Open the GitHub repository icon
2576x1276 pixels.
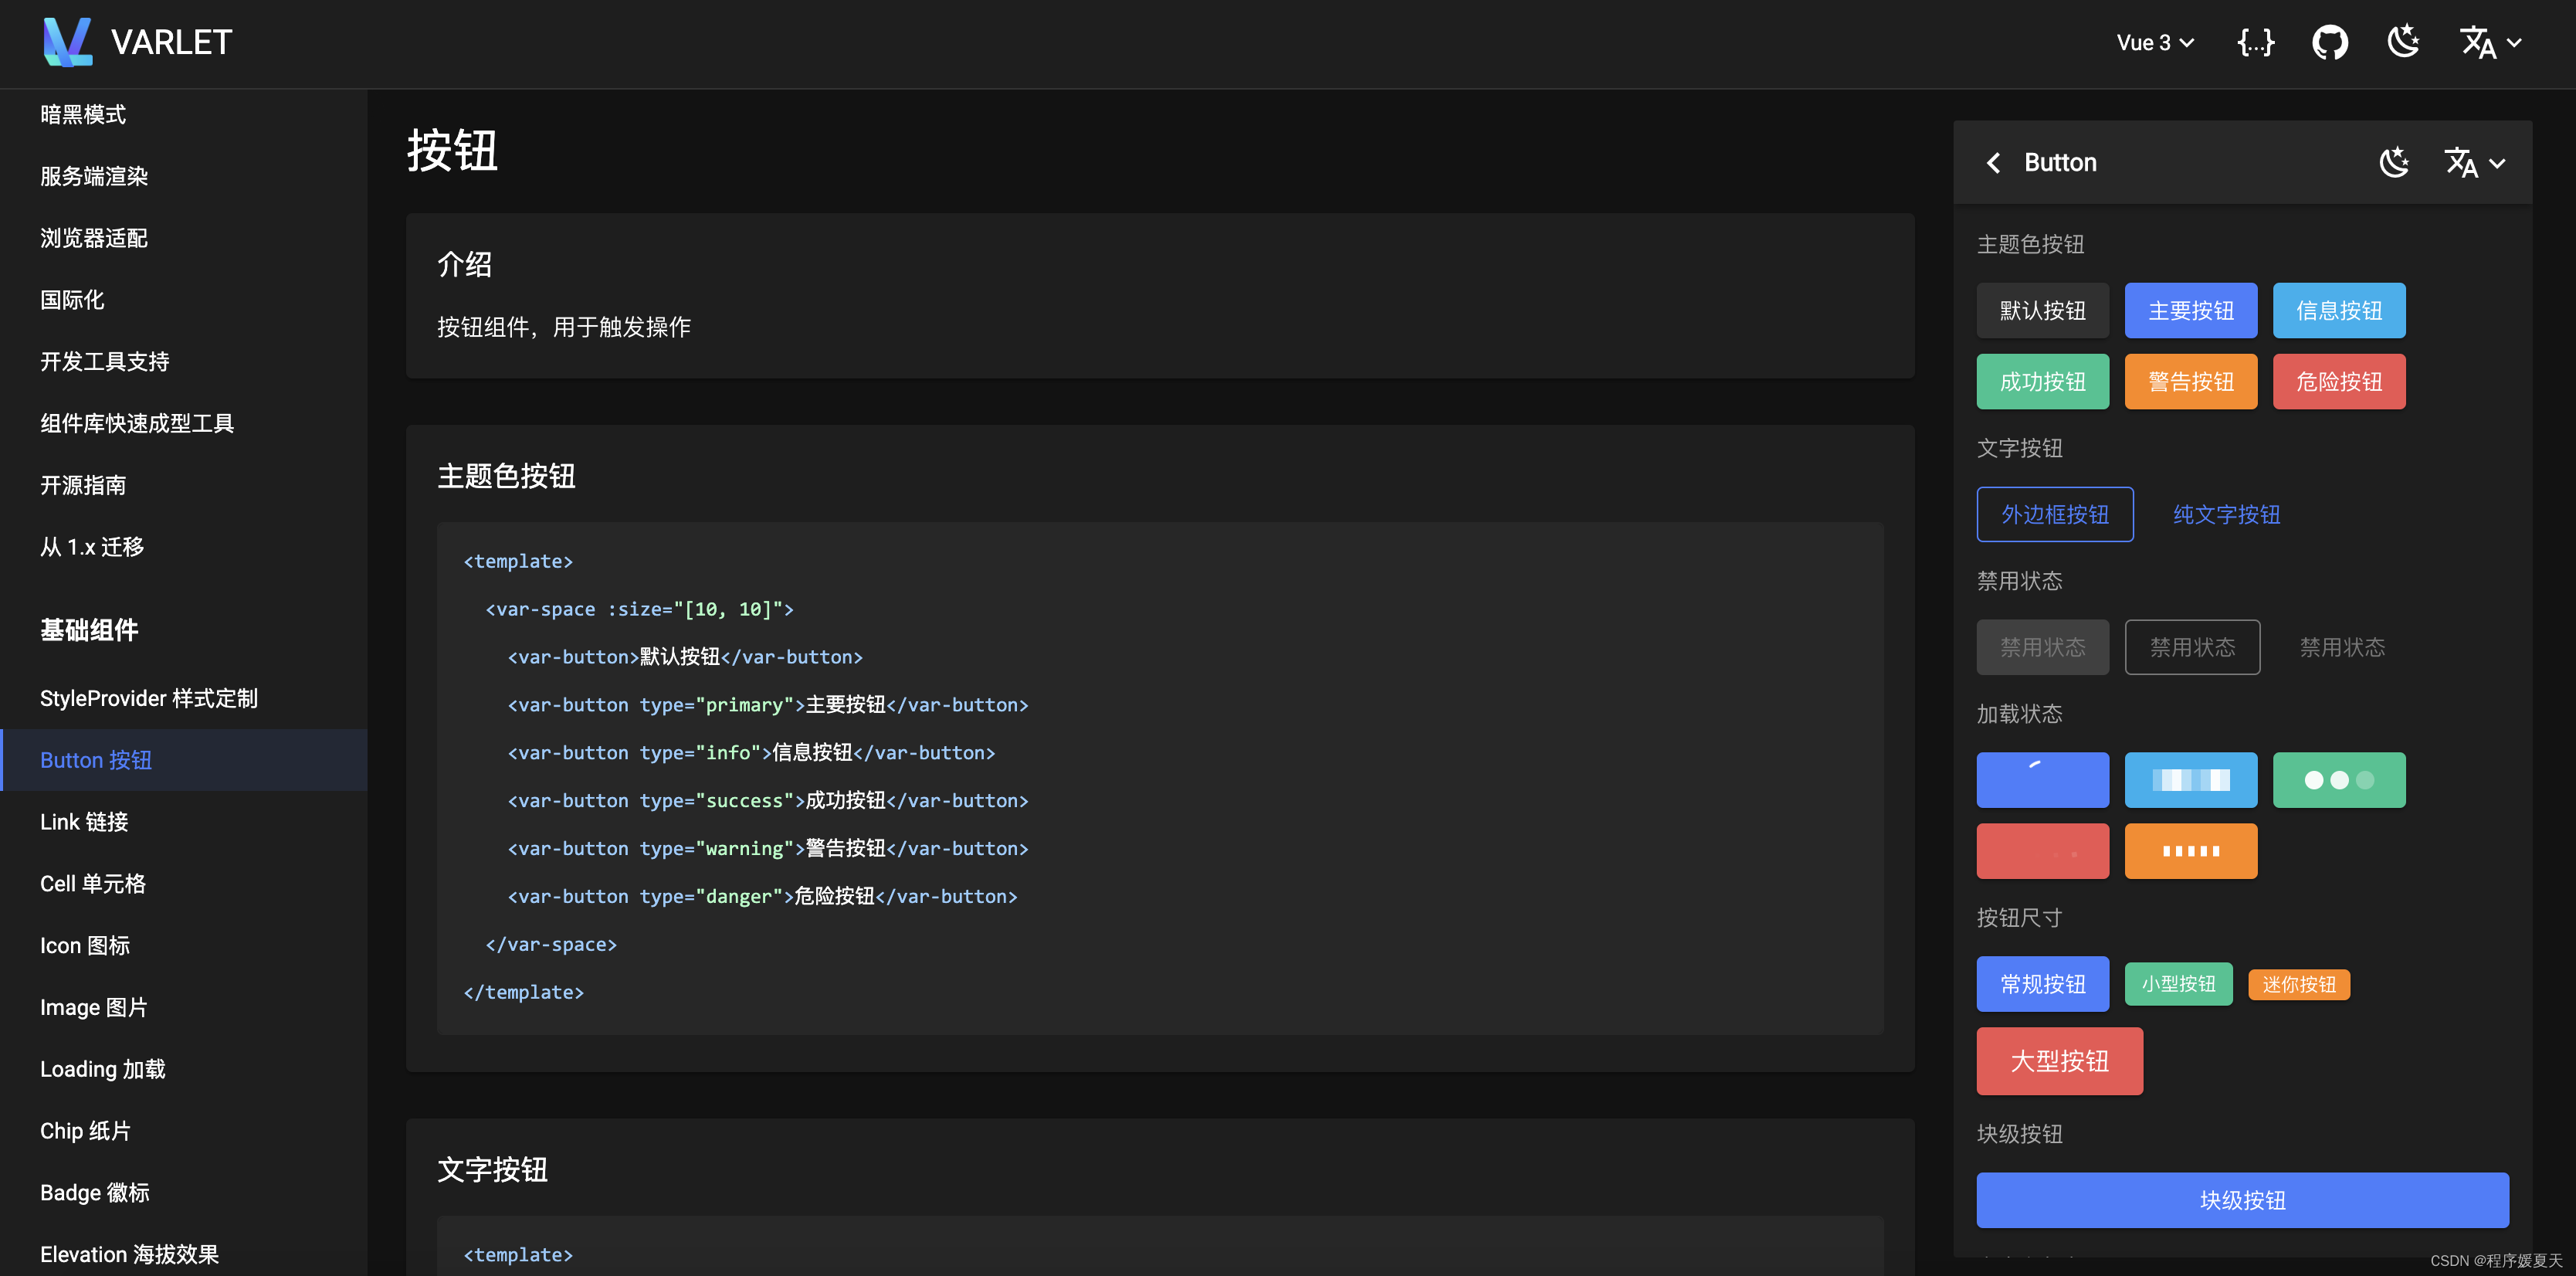(2329, 42)
